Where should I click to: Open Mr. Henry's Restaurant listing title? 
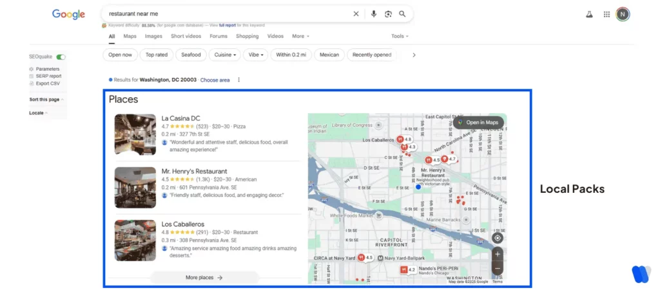click(195, 171)
